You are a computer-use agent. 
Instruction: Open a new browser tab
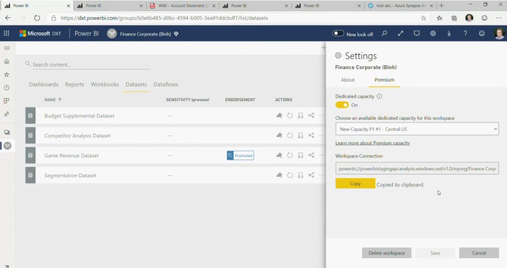coord(441,6)
